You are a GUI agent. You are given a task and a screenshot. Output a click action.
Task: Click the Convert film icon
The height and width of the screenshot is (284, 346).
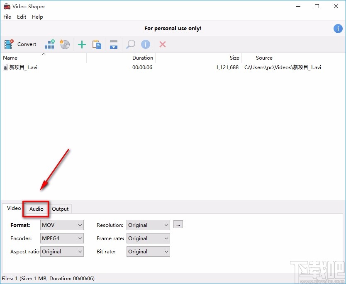click(9, 44)
